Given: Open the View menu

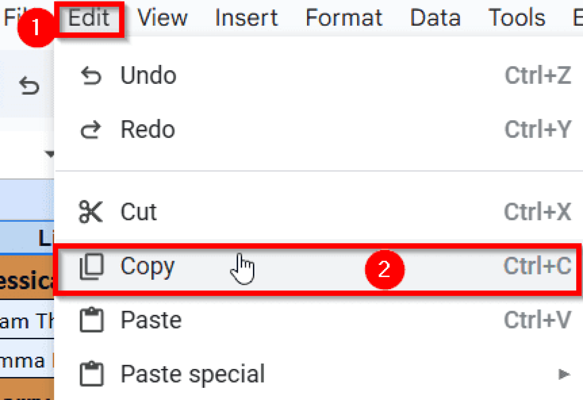Looking at the screenshot, I should [162, 18].
